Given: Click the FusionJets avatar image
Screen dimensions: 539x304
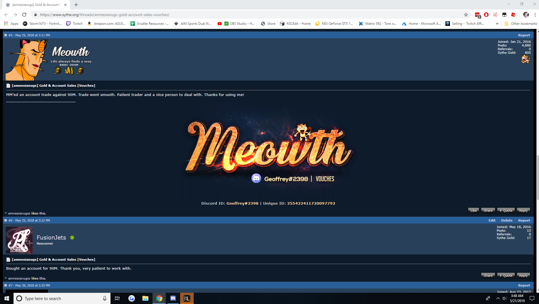Looking at the screenshot, I should click(x=19, y=240).
